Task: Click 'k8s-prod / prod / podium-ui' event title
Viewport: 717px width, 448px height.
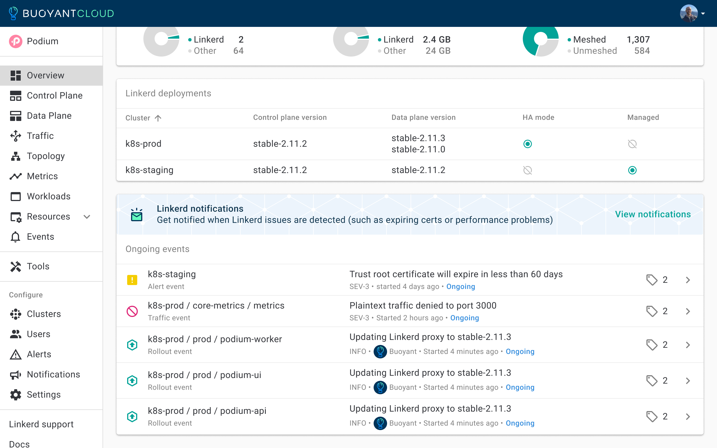Action: point(204,375)
